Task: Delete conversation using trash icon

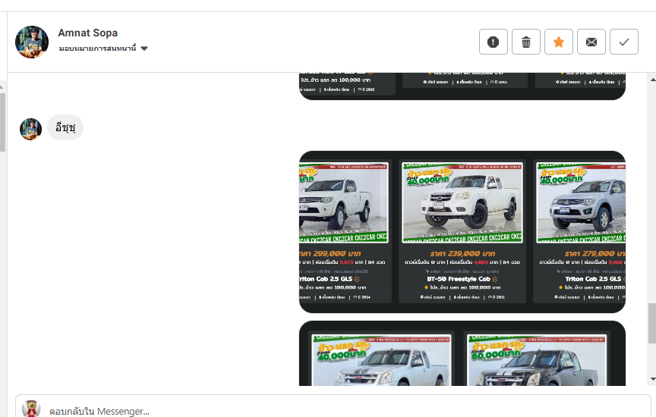Action: click(x=526, y=42)
